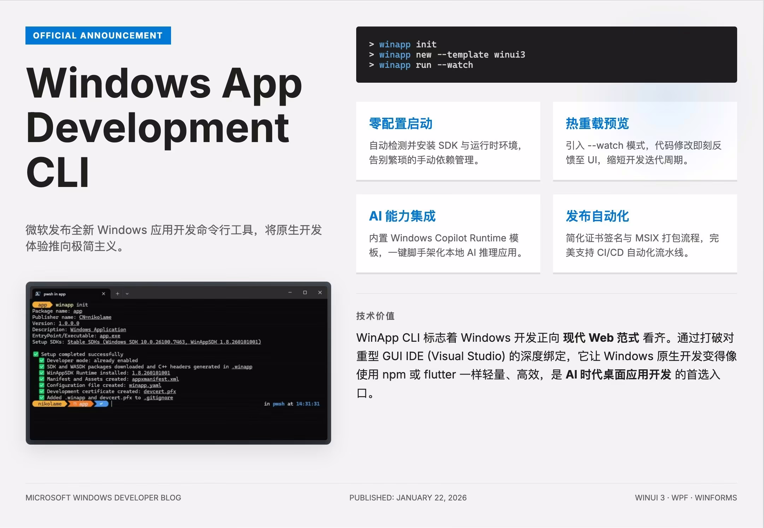Click the 'Windows App Development CLI' headline
The image size is (764, 528).
click(x=164, y=127)
